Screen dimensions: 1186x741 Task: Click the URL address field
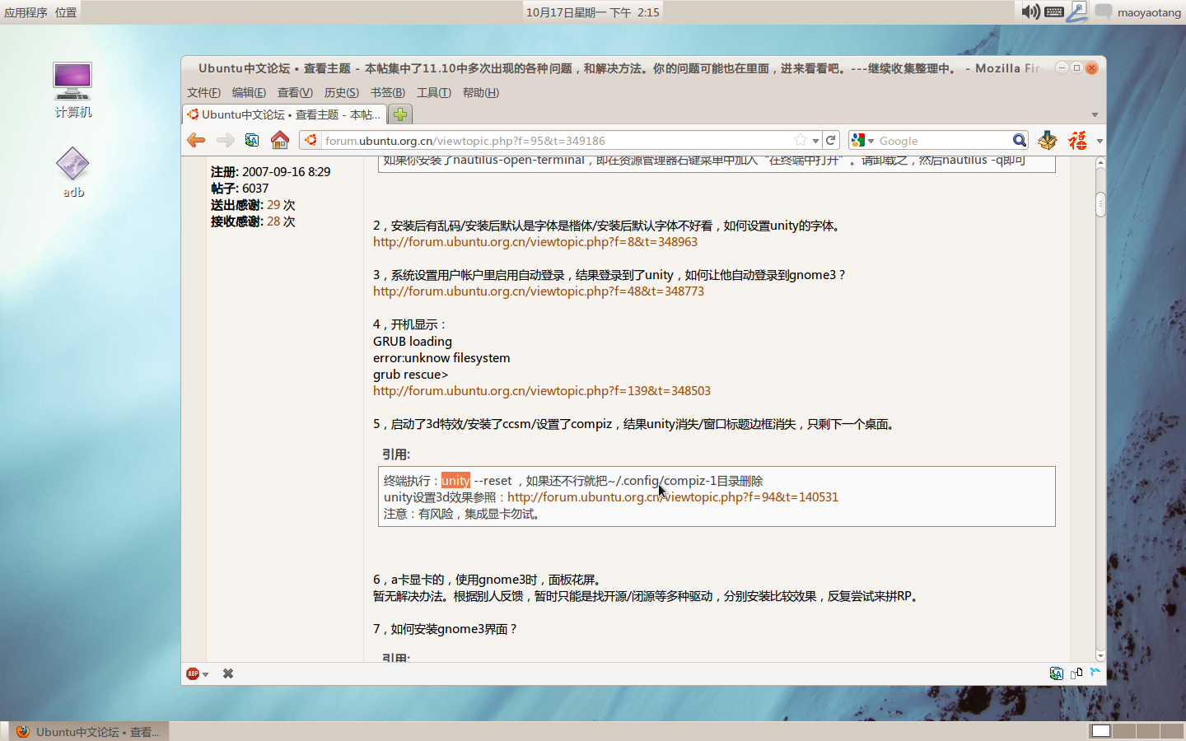pyautogui.click(x=556, y=141)
